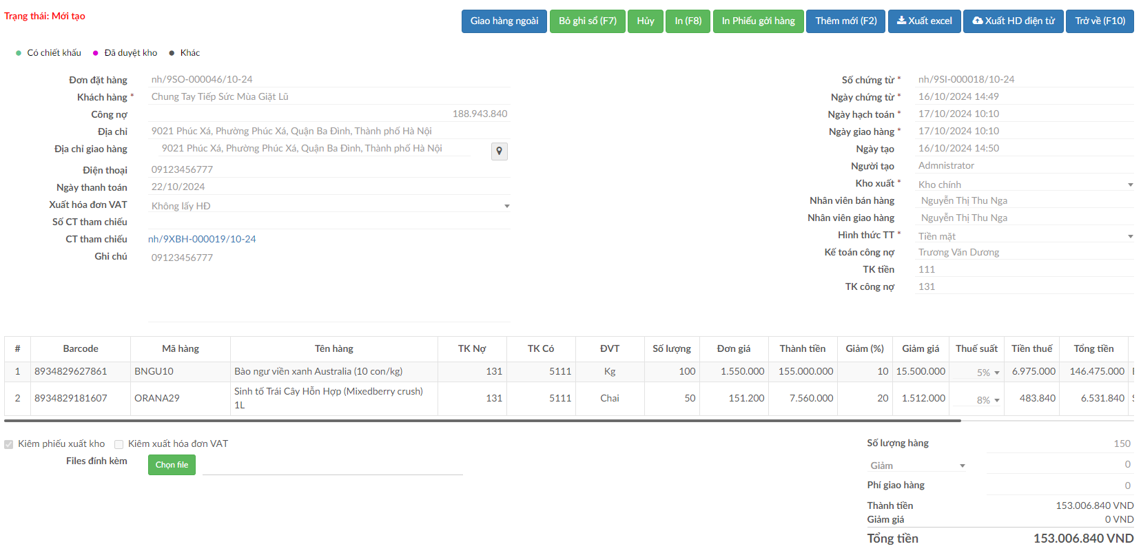Toggle Kiêm xuất hóa đơn VAT checkbox
The width and height of the screenshot is (1141, 553).
[x=119, y=444]
